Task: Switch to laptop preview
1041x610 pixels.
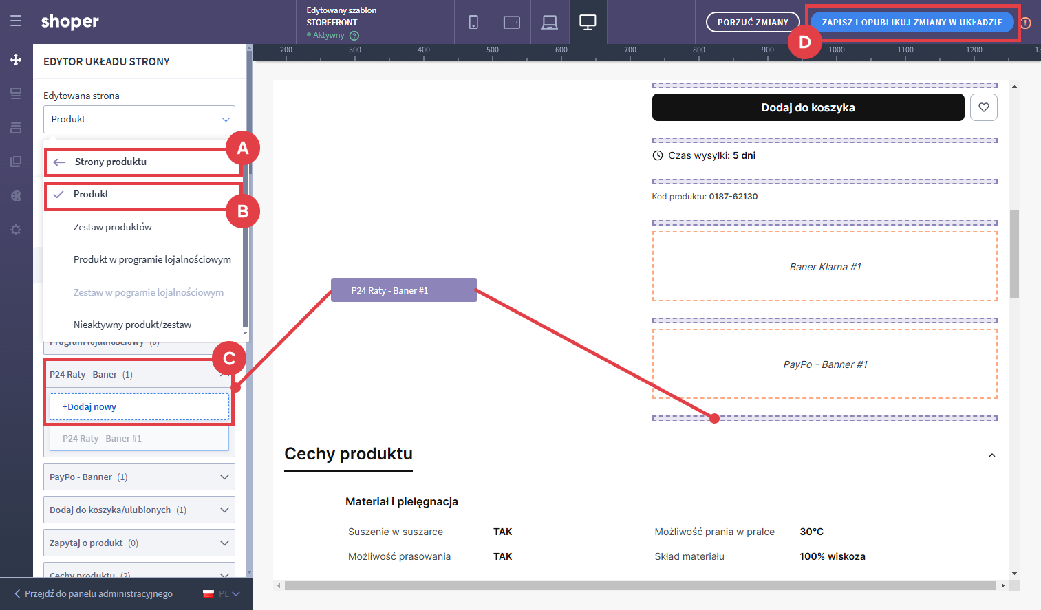Action: (x=549, y=22)
